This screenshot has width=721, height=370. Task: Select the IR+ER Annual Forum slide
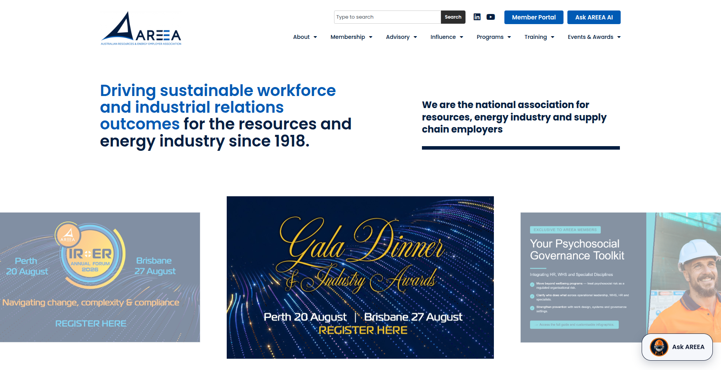100,277
